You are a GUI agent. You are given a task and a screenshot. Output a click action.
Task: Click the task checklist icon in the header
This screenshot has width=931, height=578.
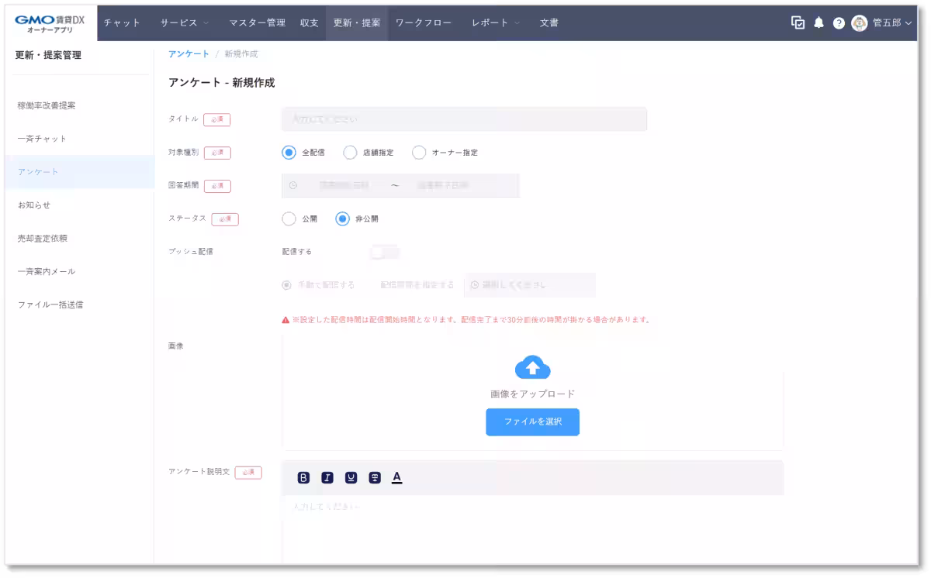pyautogui.click(x=797, y=23)
